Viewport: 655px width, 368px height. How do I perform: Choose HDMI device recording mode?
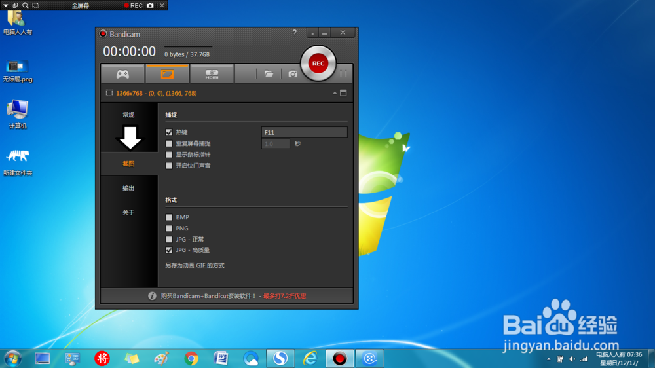[x=212, y=74]
